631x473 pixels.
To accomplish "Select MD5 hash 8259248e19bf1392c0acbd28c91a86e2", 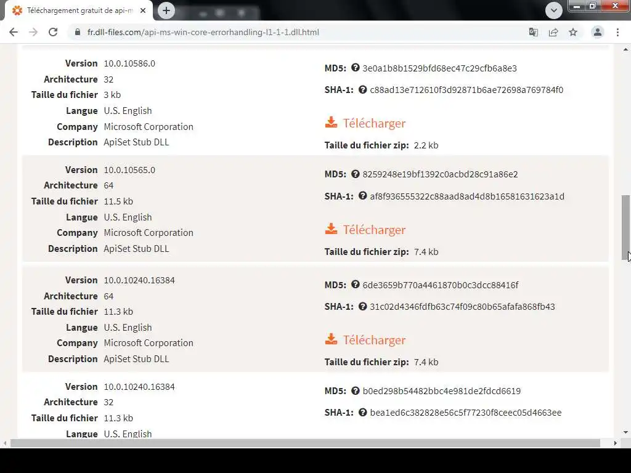I will (x=440, y=174).
